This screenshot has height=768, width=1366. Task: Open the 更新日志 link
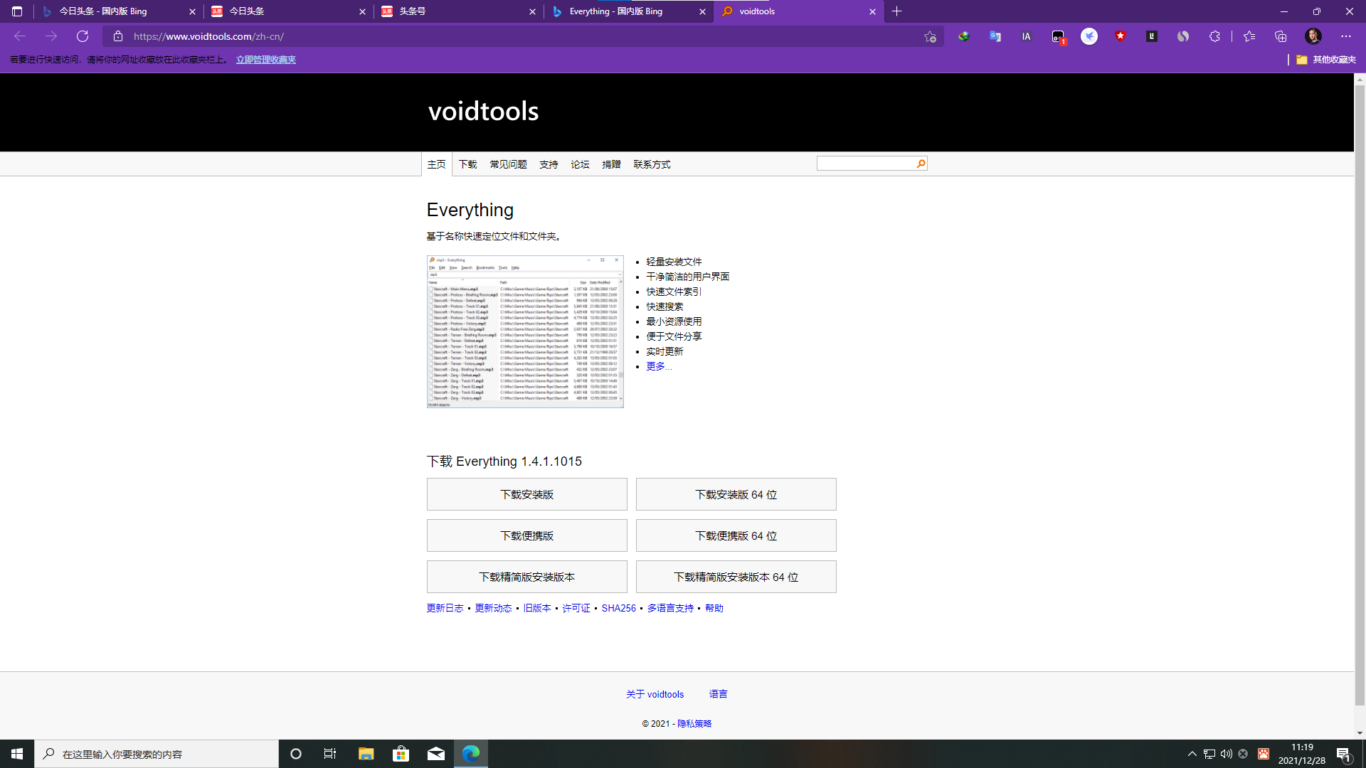tap(445, 608)
